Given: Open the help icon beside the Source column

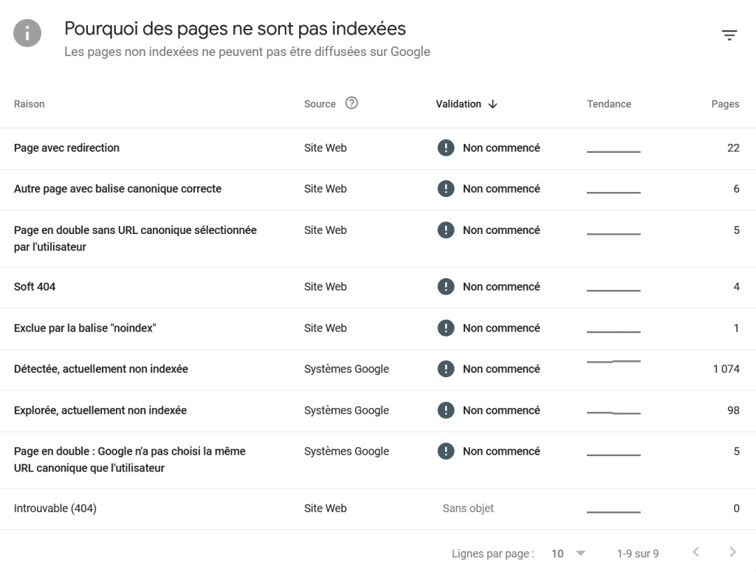Looking at the screenshot, I should [x=351, y=103].
